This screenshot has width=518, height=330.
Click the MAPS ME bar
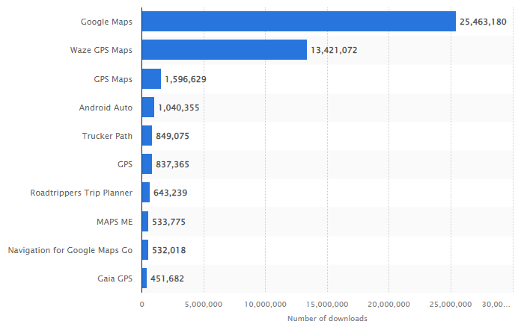145,221
